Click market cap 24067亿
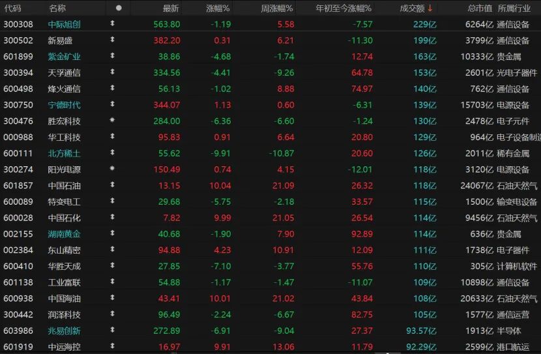541x354 pixels. point(477,186)
